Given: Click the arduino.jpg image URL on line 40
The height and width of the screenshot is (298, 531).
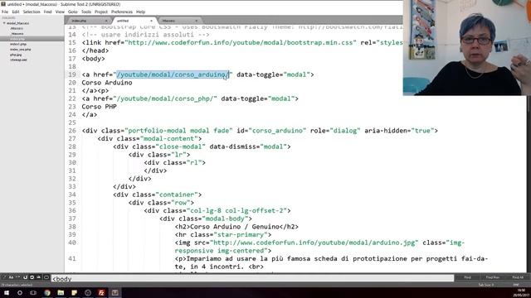Looking at the screenshot, I should click(314, 243).
